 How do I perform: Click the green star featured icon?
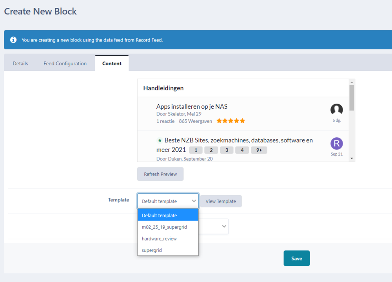point(160,140)
